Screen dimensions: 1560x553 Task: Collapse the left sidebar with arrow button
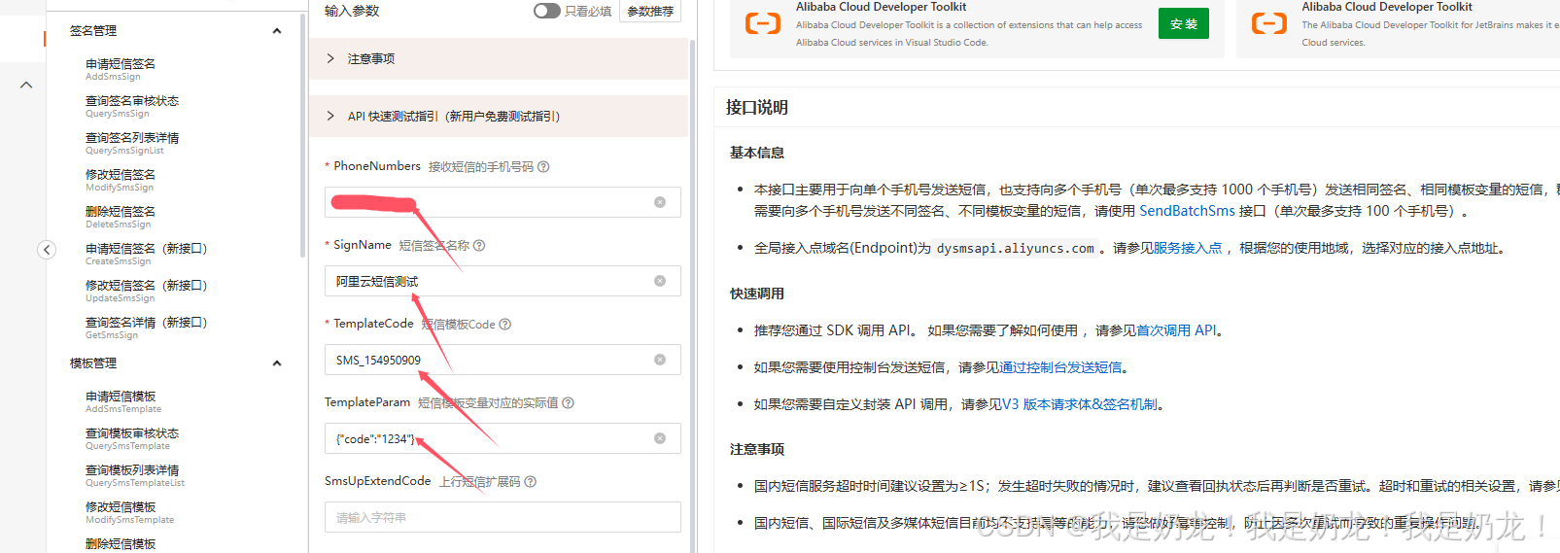pos(47,250)
